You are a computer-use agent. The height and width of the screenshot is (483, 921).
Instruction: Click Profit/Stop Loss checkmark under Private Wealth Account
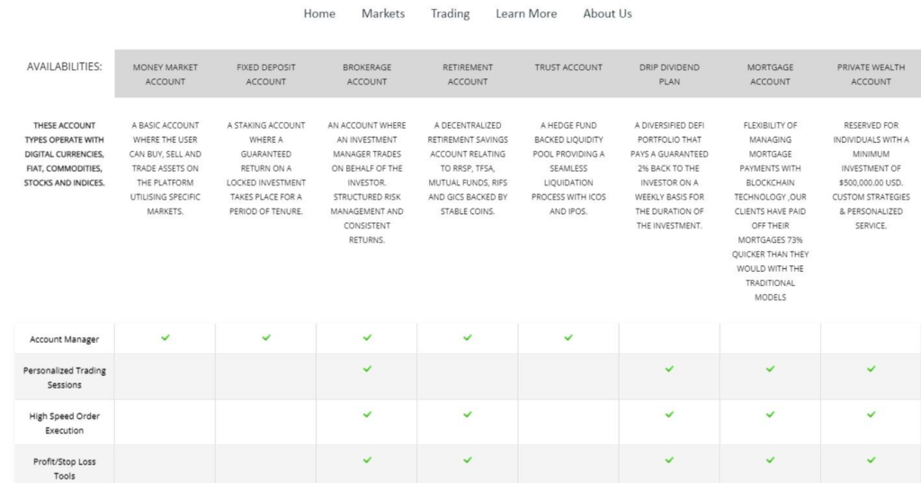[871, 460]
